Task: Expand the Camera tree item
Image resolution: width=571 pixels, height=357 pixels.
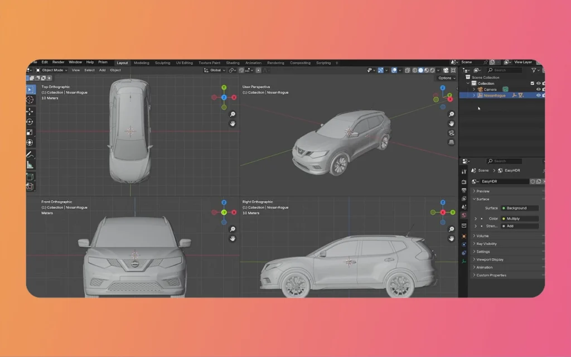Action: click(474, 89)
